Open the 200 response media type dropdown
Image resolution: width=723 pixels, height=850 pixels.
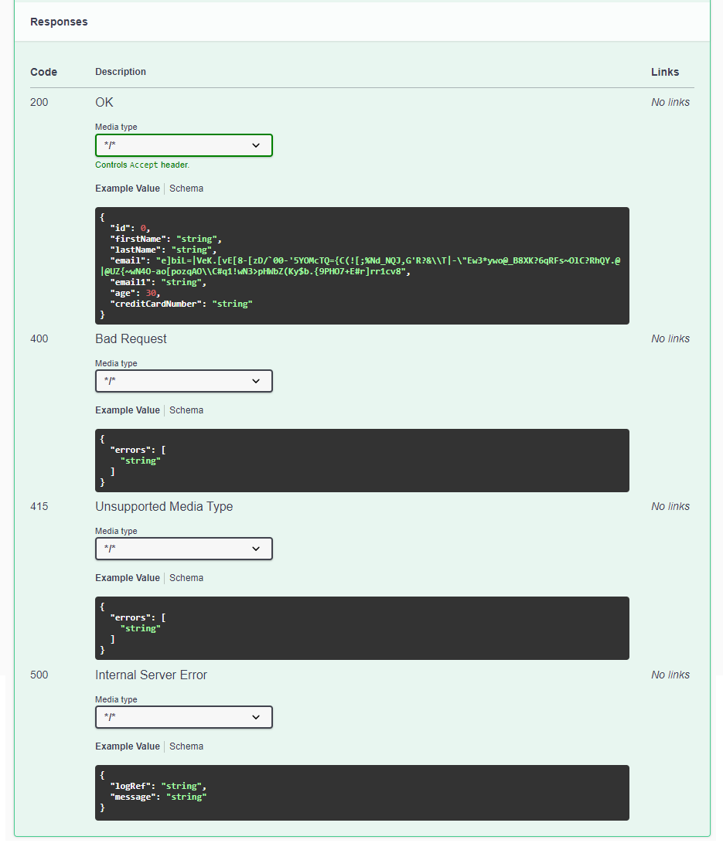[x=183, y=145]
